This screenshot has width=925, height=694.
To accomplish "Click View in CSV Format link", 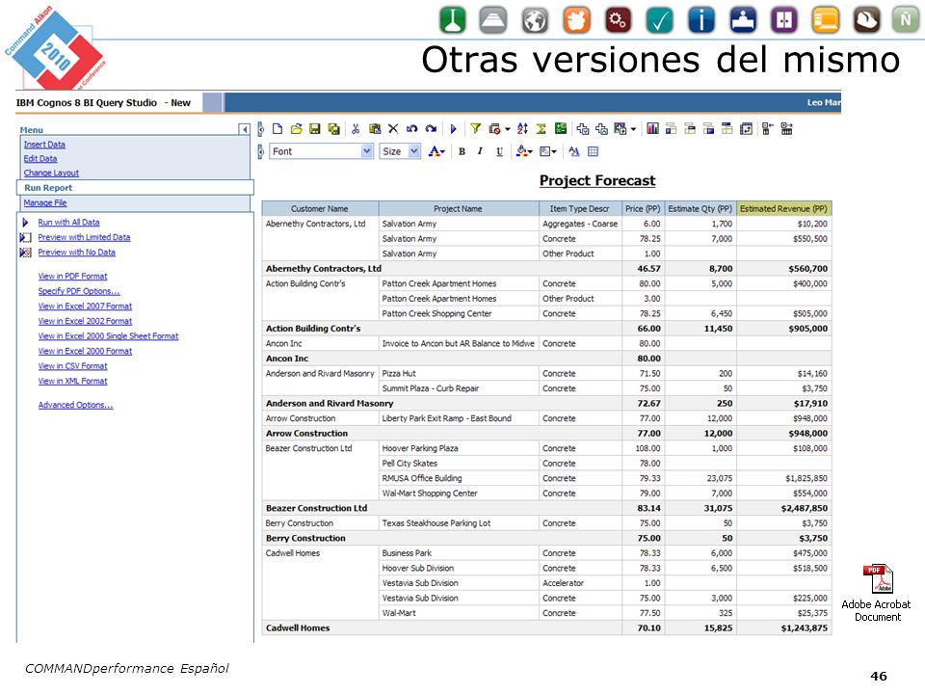I will tap(73, 366).
